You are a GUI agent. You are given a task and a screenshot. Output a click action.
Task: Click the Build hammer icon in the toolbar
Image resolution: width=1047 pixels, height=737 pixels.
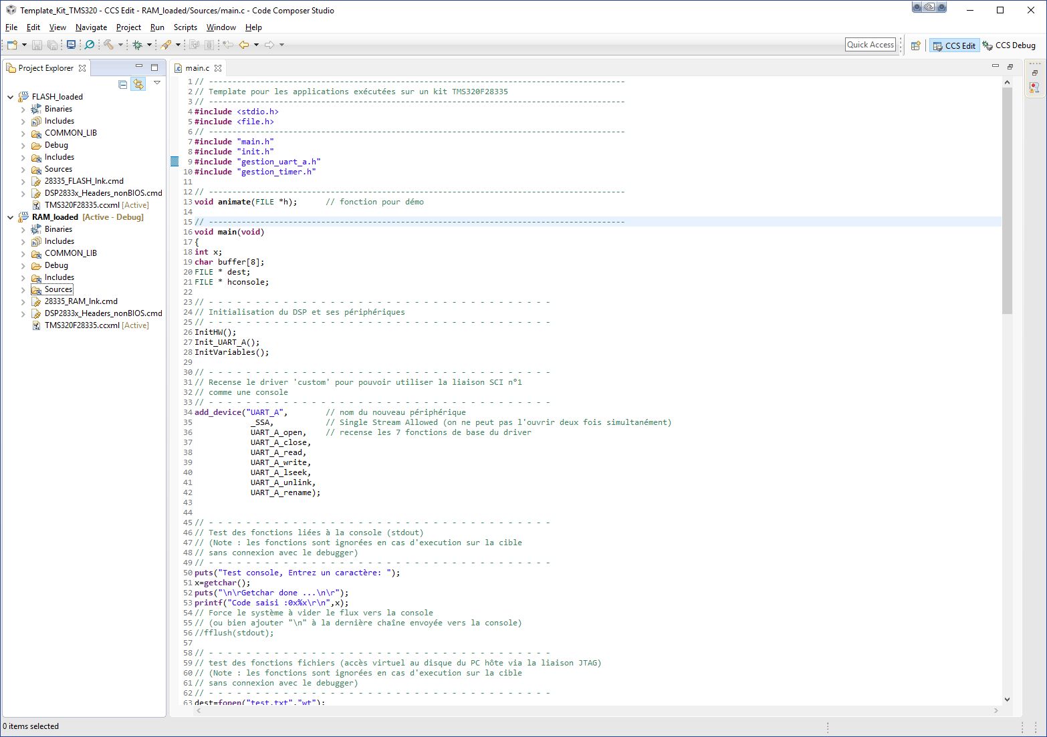click(108, 45)
